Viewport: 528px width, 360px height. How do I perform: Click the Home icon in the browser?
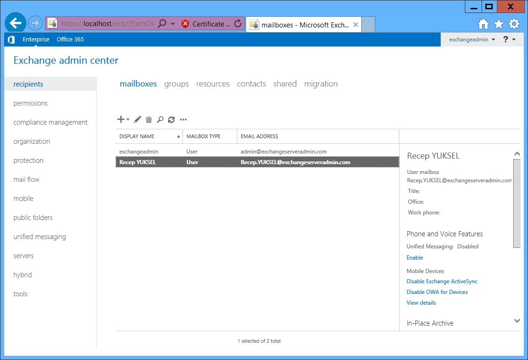483,24
